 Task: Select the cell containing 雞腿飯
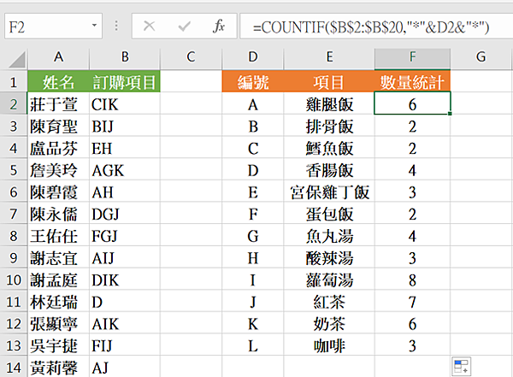(x=329, y=104)
